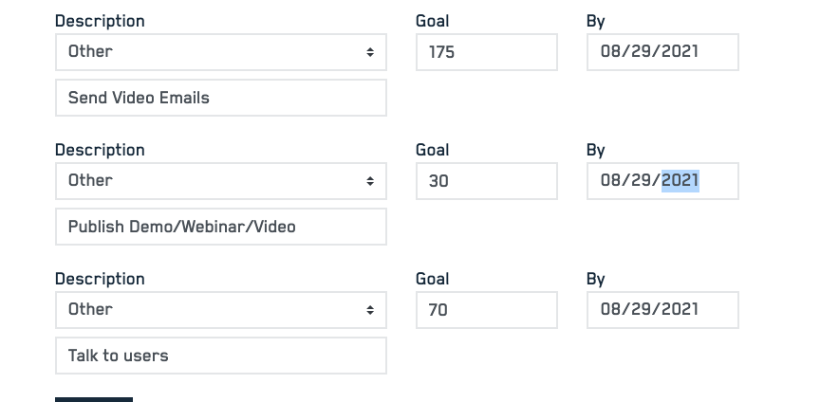Click the Goal field containing 175
Viewport: 839px width, 402px height.
[486, 52]
